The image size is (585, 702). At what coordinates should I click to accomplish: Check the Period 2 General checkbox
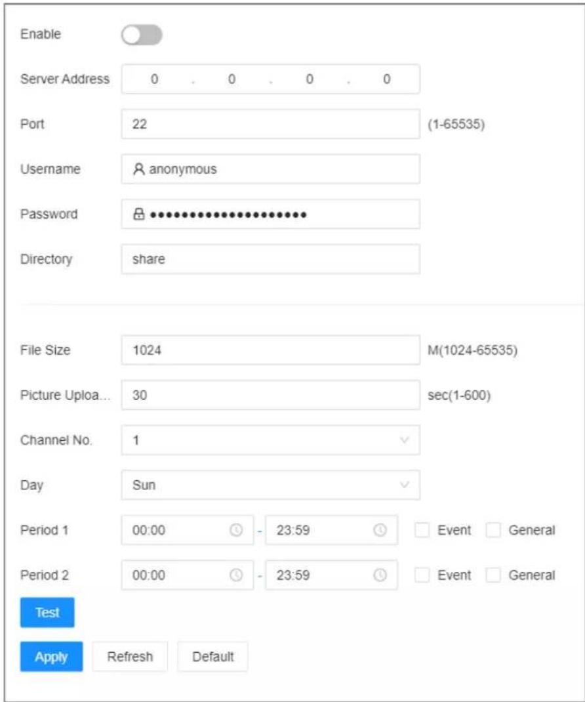(x=493, y=575)
